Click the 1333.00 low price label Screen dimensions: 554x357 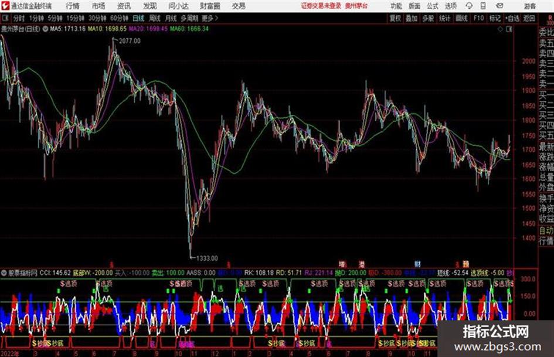point(207,259)
